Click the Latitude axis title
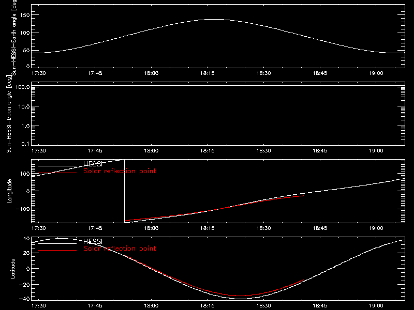This screenshot has width=414, height=310. (x=12, y=269)
